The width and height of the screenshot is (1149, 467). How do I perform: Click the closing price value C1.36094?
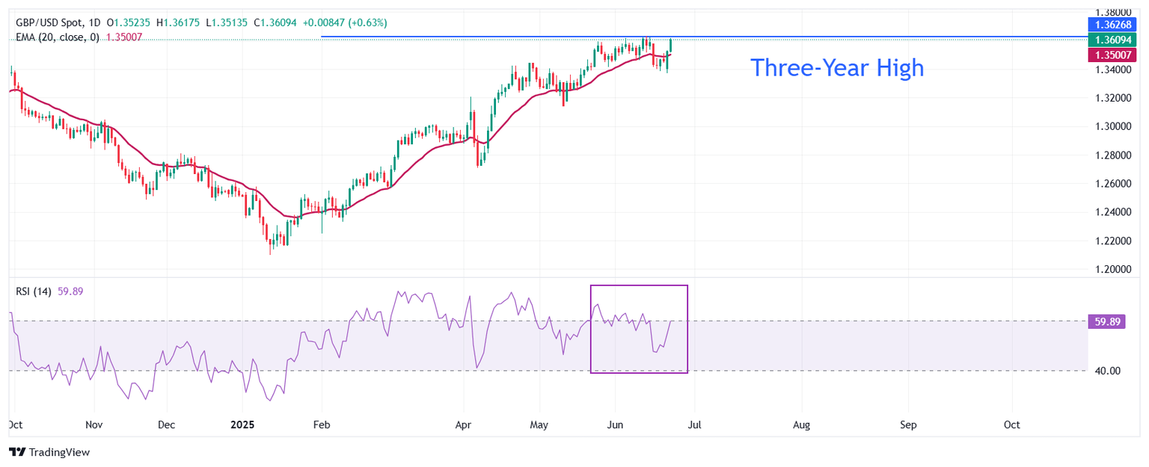tap(276, 23)
